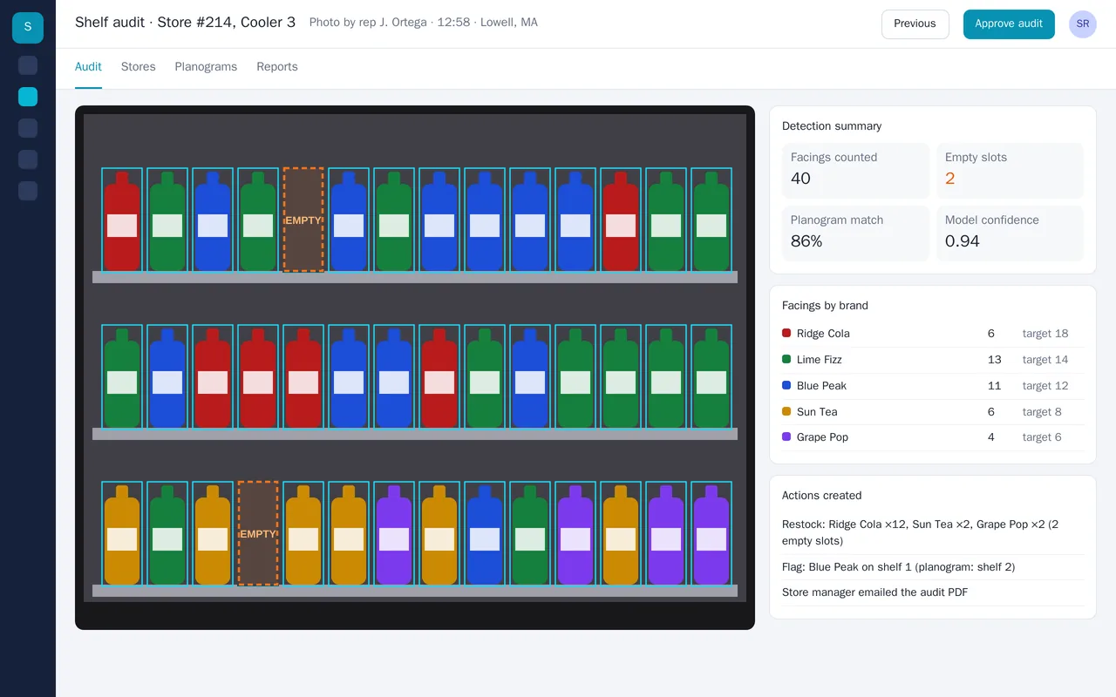Open the Reports tab
Screen dimensions: 1116x697
click(277, 67)
